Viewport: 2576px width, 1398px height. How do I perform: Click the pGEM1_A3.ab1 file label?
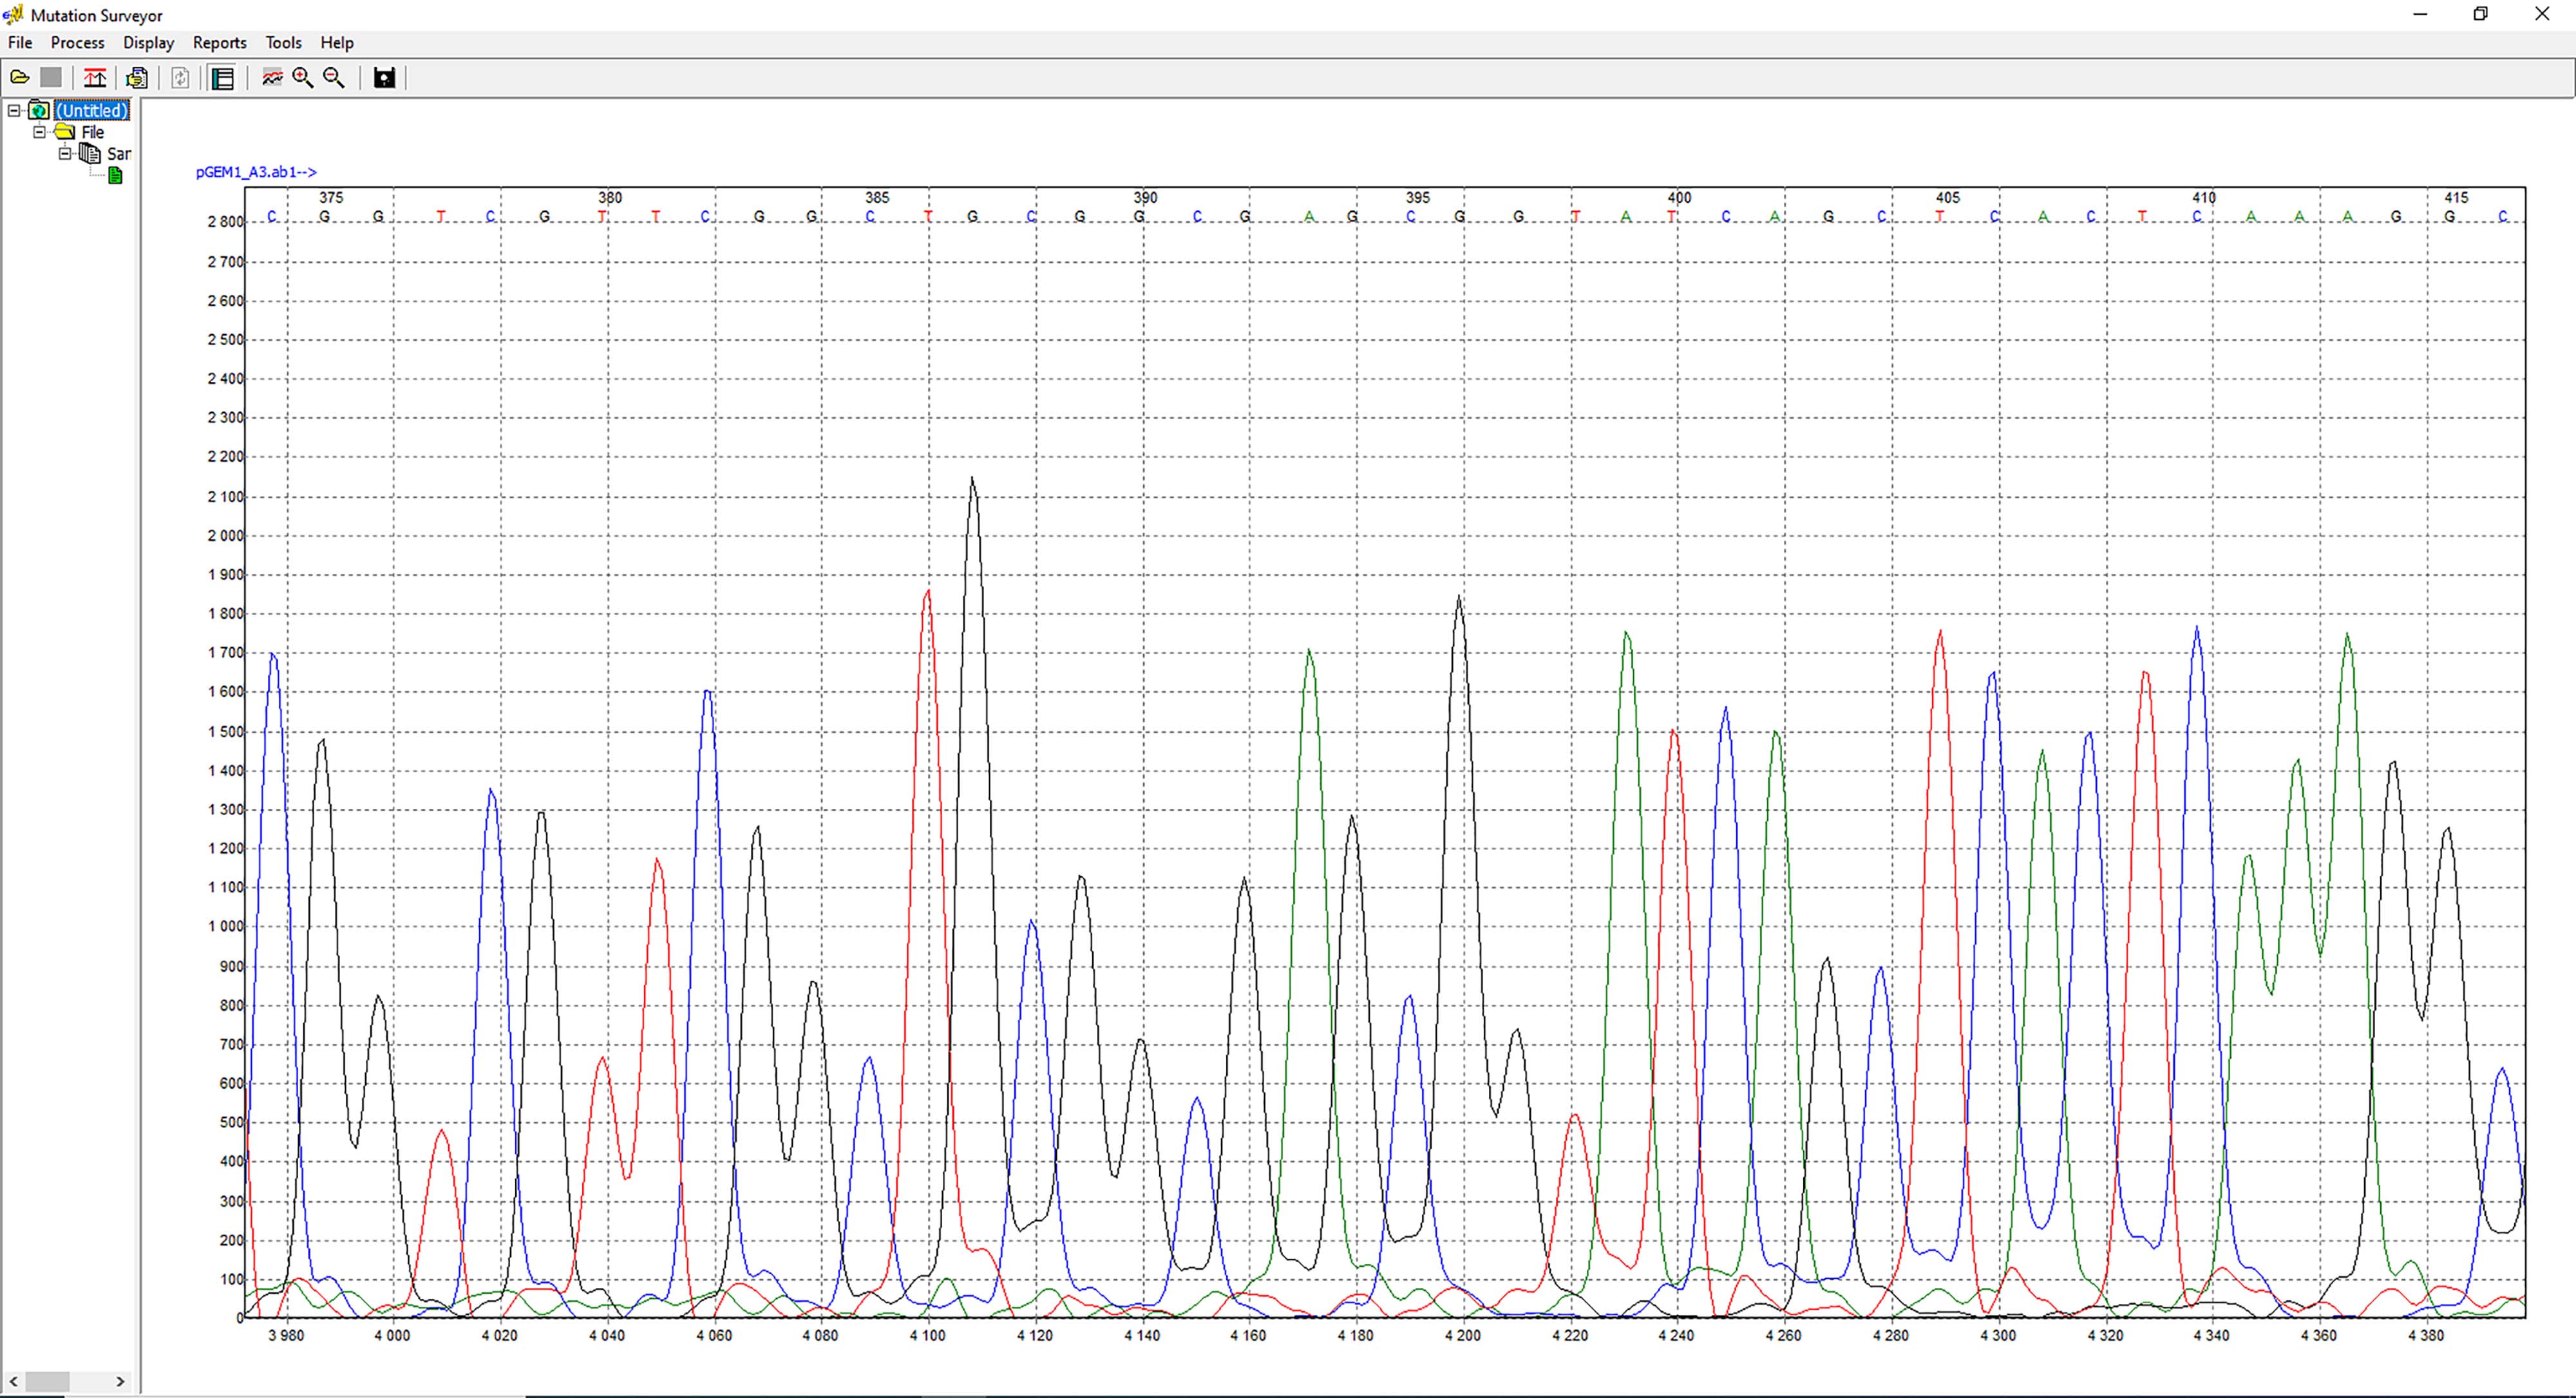(x=256, y=172)
